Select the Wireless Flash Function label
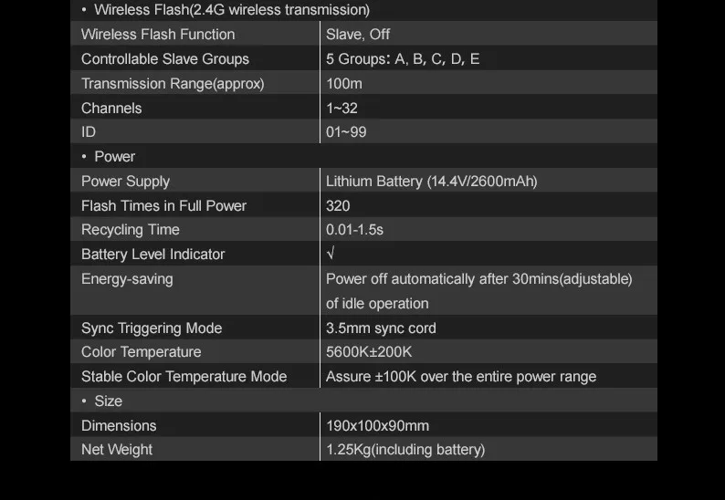Screen dimensions: 725x500 [x=158, y=34]
